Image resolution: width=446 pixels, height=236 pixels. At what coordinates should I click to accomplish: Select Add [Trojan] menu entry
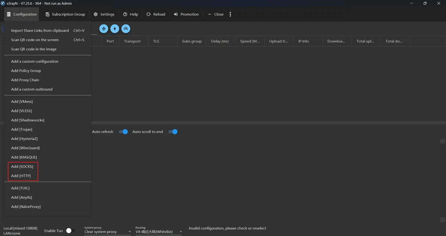(48, 129)
